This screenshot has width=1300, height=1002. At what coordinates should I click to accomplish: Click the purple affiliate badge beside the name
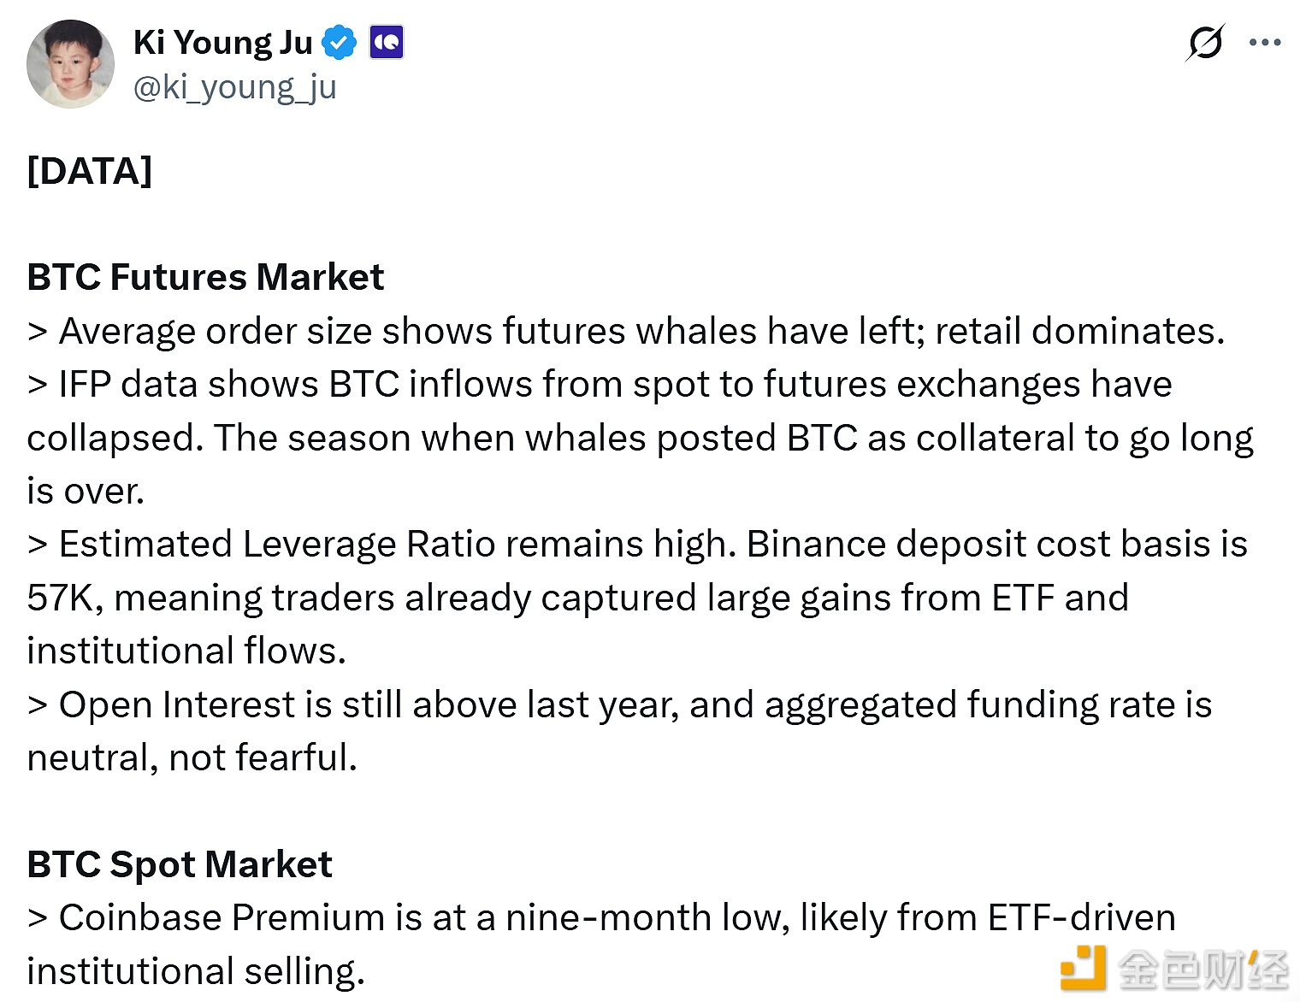click(x=386, y=43)
